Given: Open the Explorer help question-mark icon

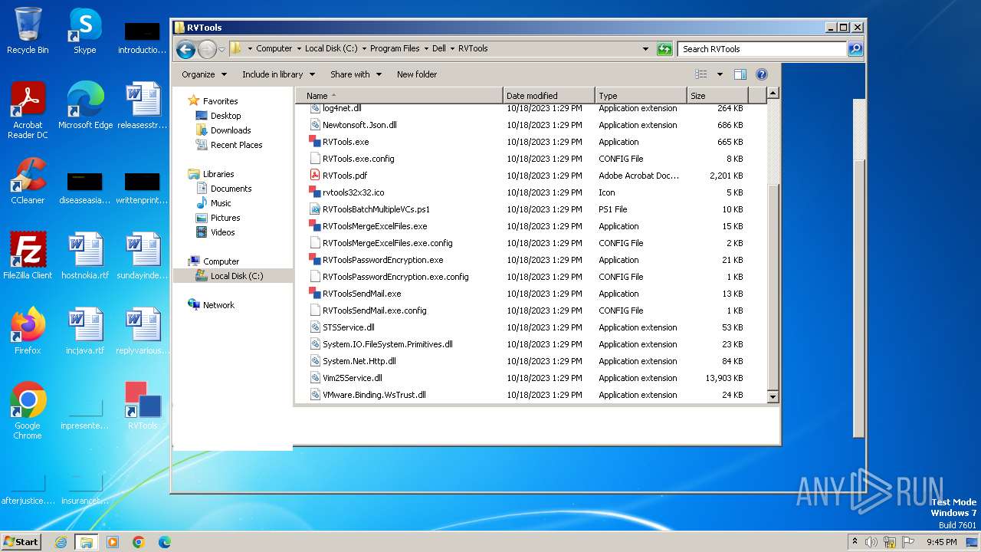Looking at the screenshot, I should (762, 74).
